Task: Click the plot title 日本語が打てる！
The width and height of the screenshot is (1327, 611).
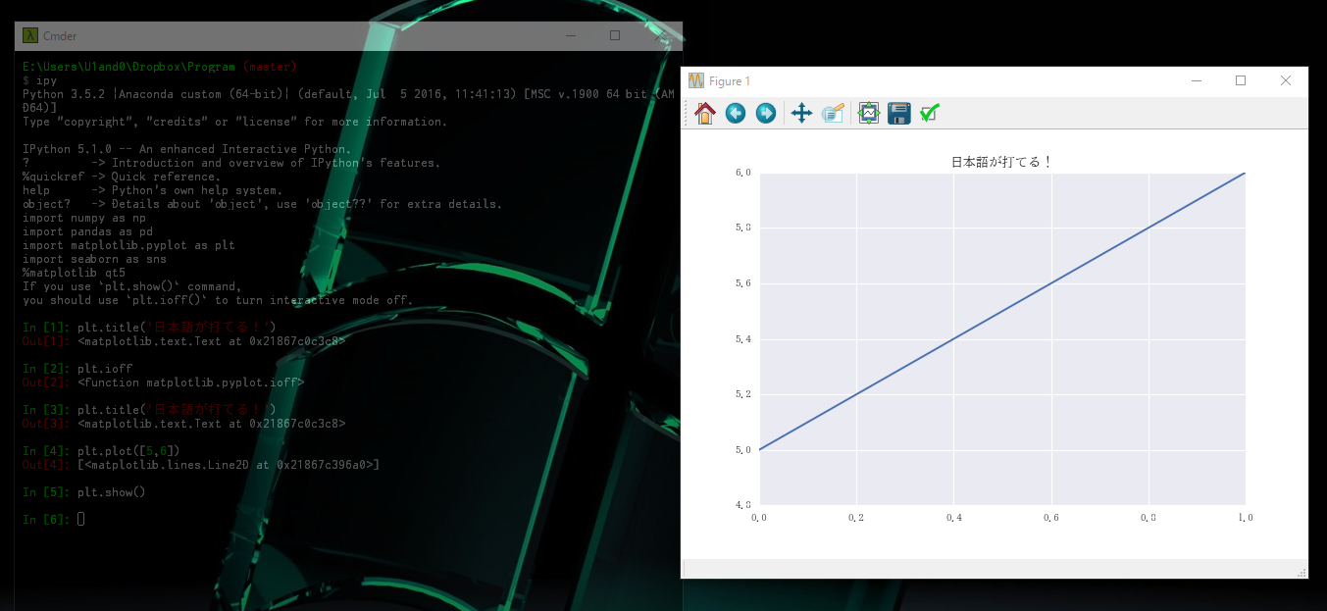Action: tap(1001, 160)
